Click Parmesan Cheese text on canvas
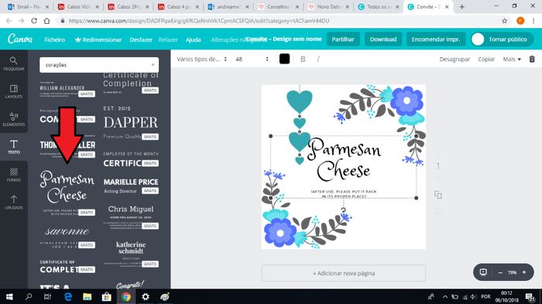 (x=344, y=159)
